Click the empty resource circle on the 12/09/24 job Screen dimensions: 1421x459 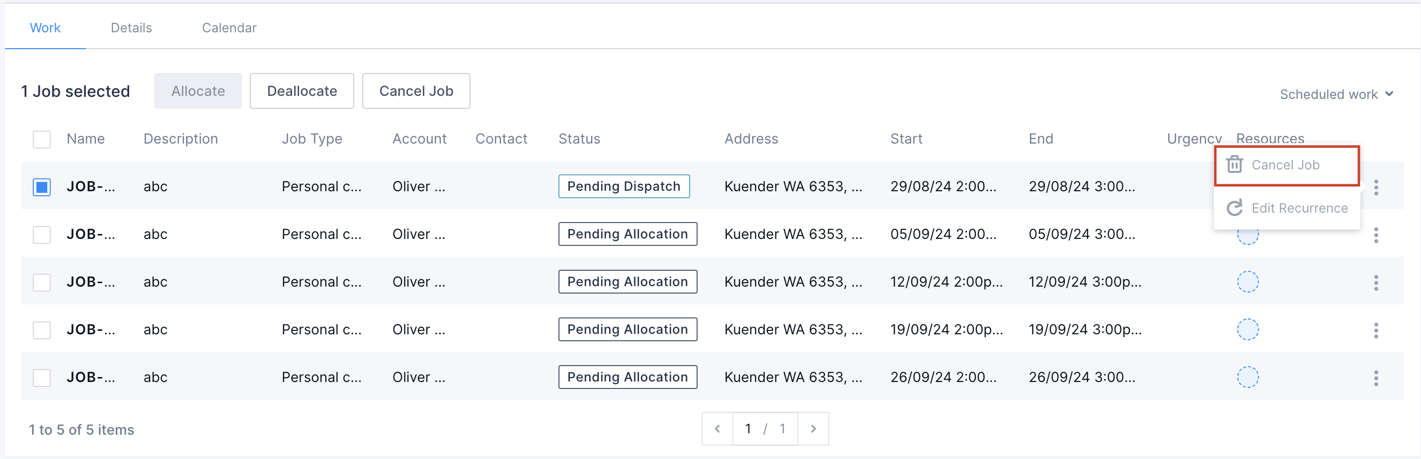click(x=1247, y=282)
